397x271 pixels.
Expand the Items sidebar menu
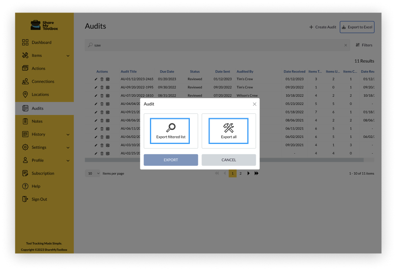pyautogui.click(x=36, y=55)
